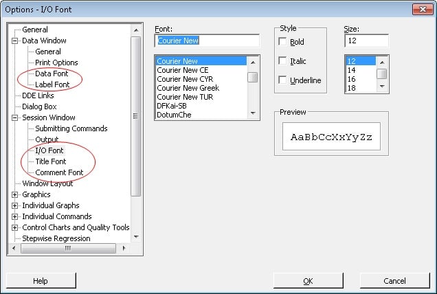Screen dimensions: 437x294
Task: Check the Underline style option
Action: pos(282,80)
